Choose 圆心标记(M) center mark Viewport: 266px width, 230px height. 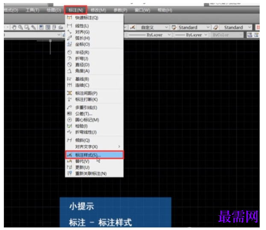click(95, 120)
